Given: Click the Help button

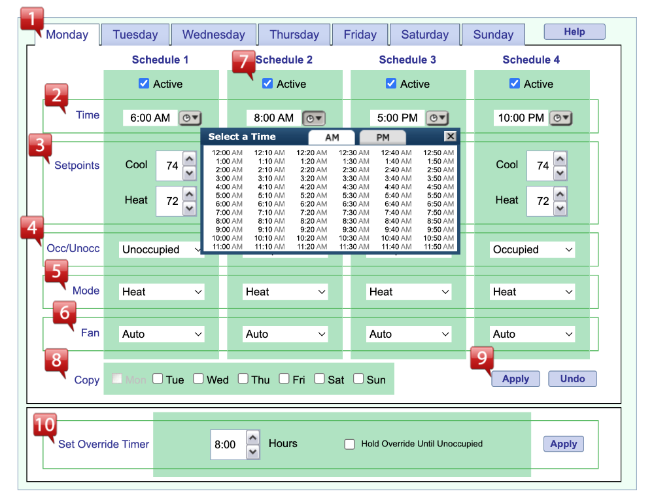Looking at the screenshot, I should coord(574,32).
